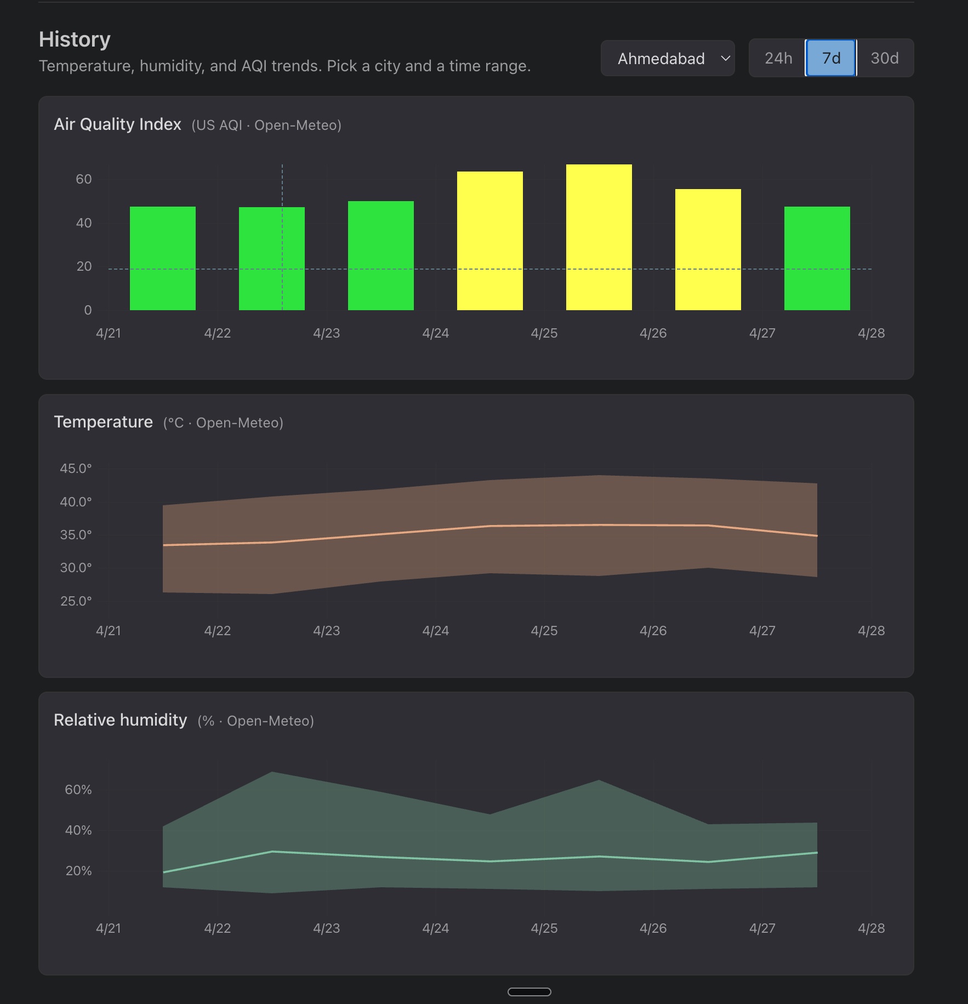The width and height of the screenshot is (968, 1004).
Task: Click the first green AQI bar
Action: (x=162, y=258)
